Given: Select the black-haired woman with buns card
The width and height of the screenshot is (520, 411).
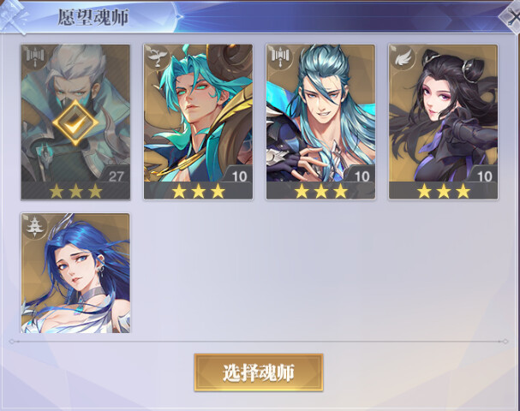Looking at the screenshot, I should [x=444, y=122].
